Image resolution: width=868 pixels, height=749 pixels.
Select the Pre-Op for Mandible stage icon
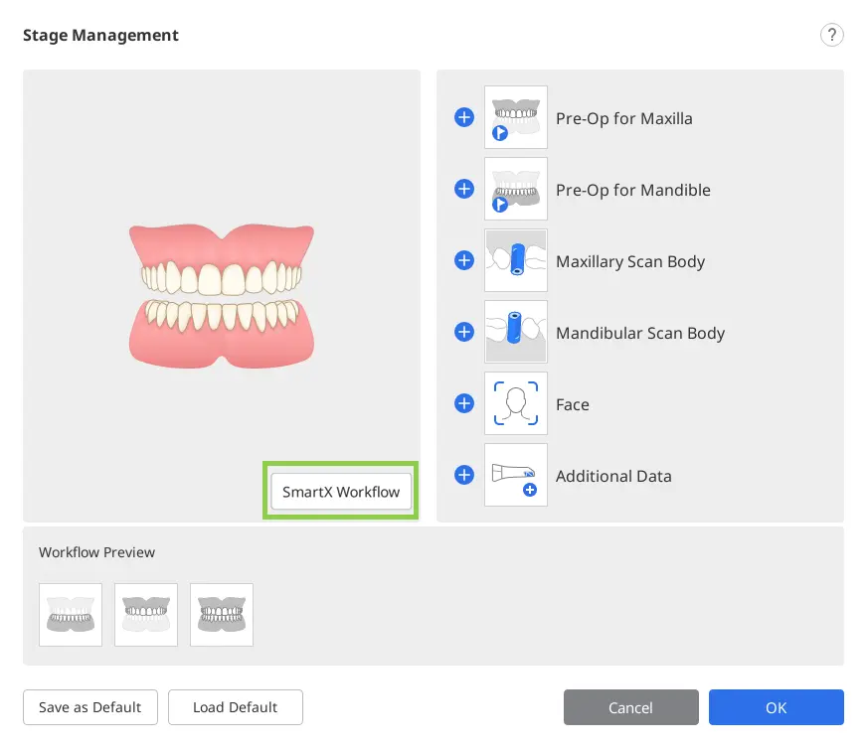point(515,189)
